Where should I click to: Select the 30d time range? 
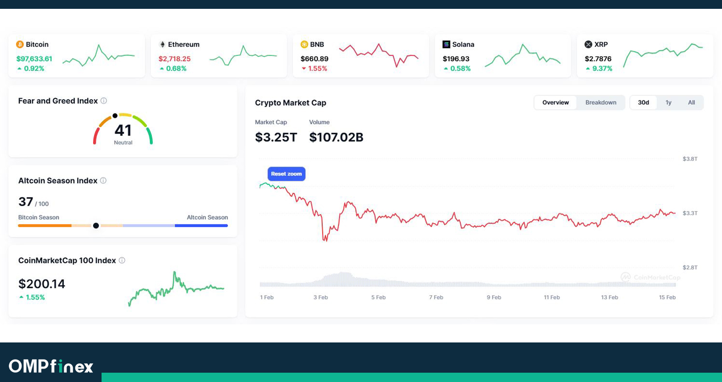point(643,103)
